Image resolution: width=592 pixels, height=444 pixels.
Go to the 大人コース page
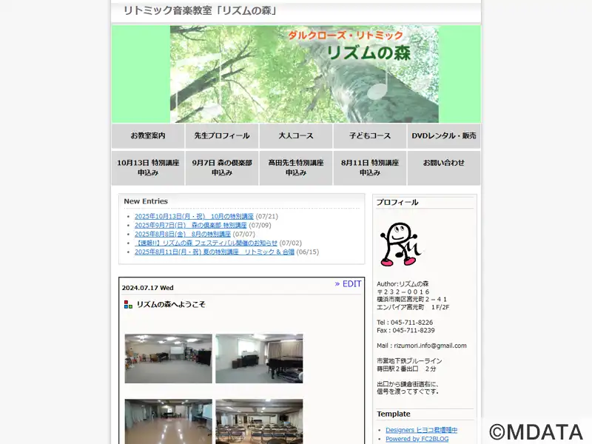click(x=296, y=136)
